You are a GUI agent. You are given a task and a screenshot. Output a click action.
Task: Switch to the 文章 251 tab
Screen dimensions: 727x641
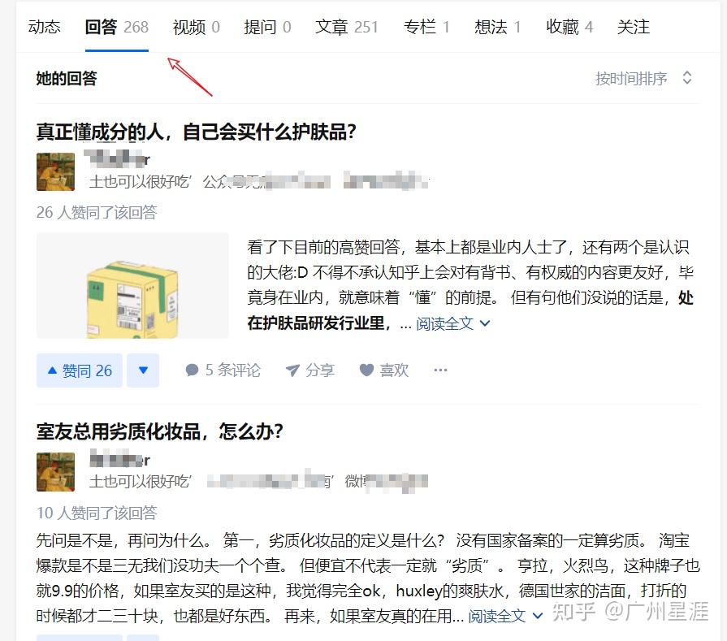(347, 27)
